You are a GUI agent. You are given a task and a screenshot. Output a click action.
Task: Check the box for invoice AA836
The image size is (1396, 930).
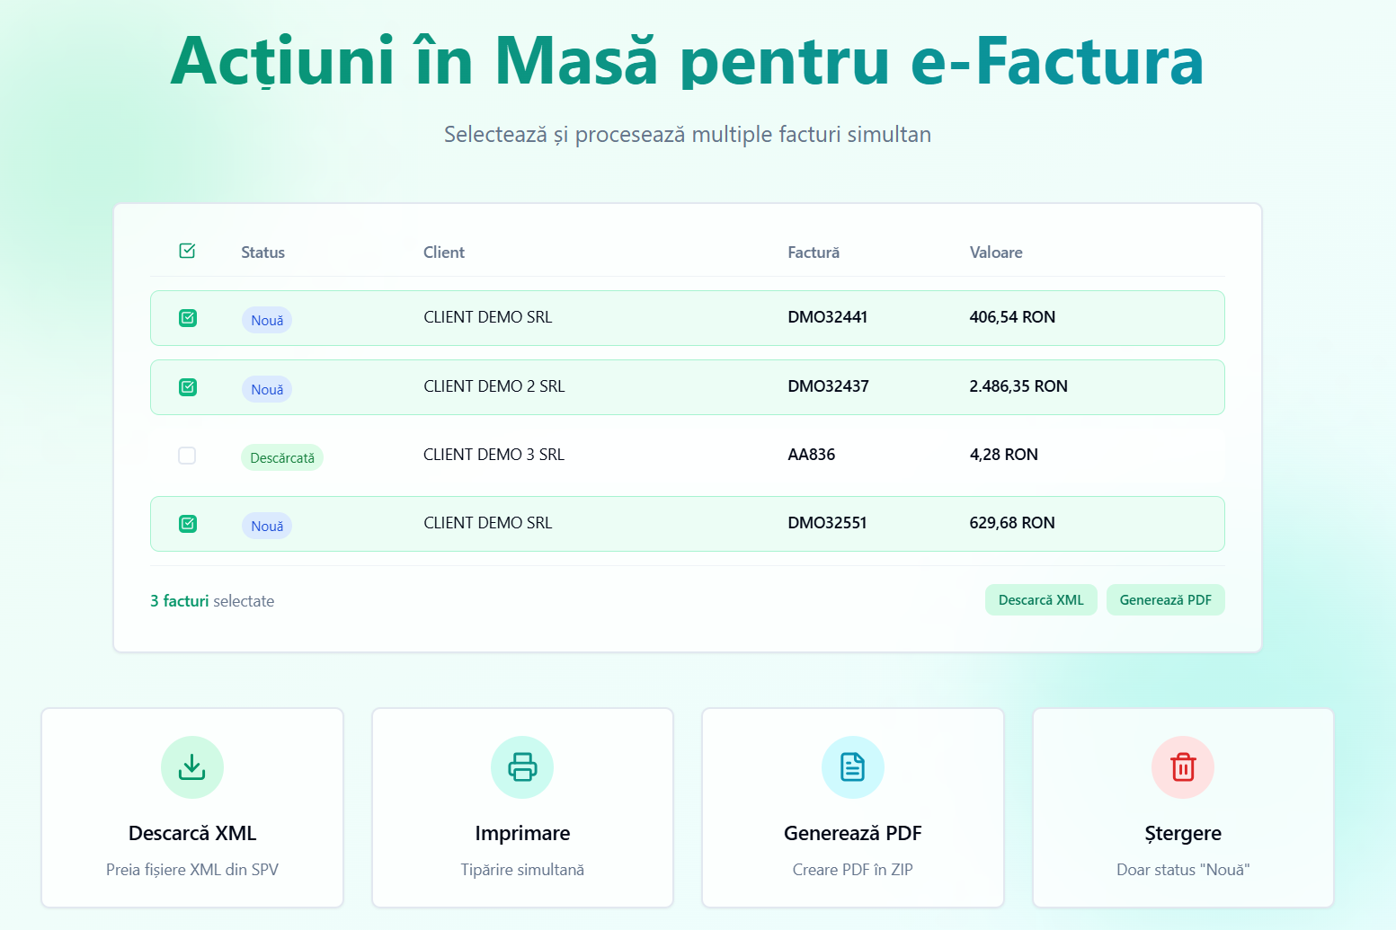[x=187, y=456]
